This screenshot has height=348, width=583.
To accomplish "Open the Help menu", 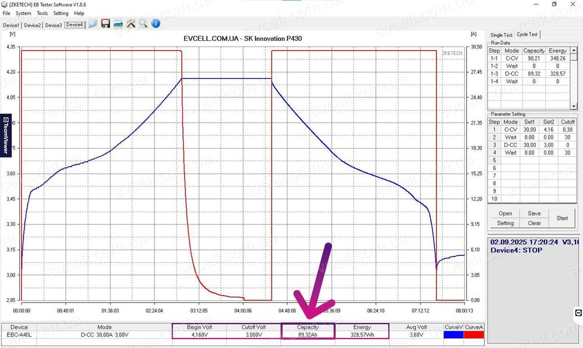I will point(79,13).
